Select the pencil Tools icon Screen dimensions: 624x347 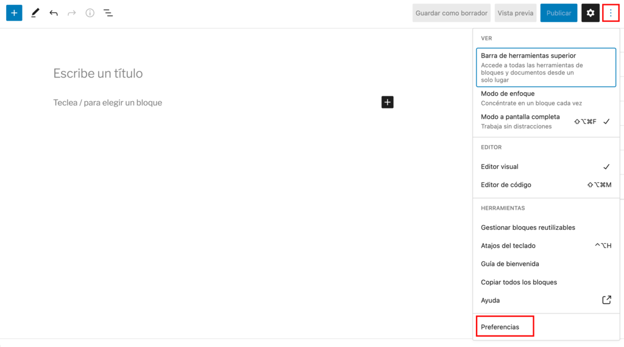point(35,13)
